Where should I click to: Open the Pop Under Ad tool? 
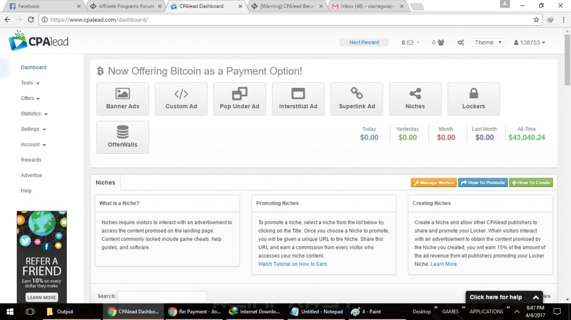pyautogui.click(x=240, y=99)
